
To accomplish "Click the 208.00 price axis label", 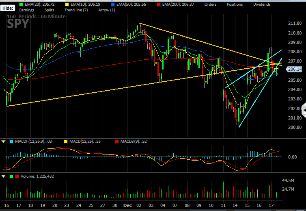I will 295,52.
